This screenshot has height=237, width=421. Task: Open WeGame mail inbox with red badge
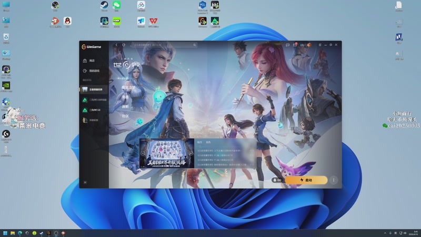(295, 45)
